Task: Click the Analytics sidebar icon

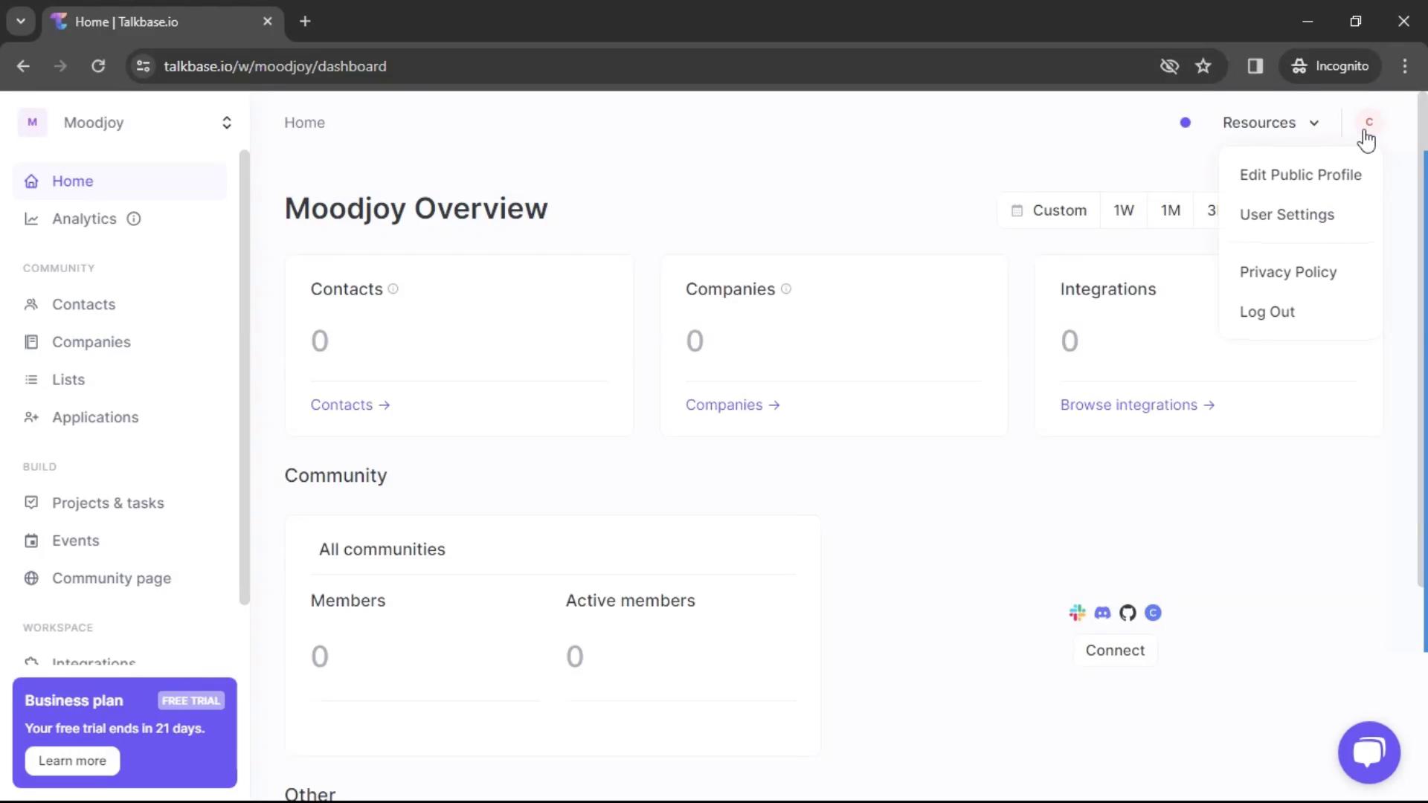Action: (x=30, y=218)
